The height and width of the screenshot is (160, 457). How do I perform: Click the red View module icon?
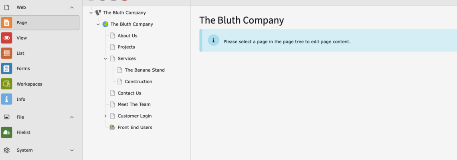coord(6,38)
